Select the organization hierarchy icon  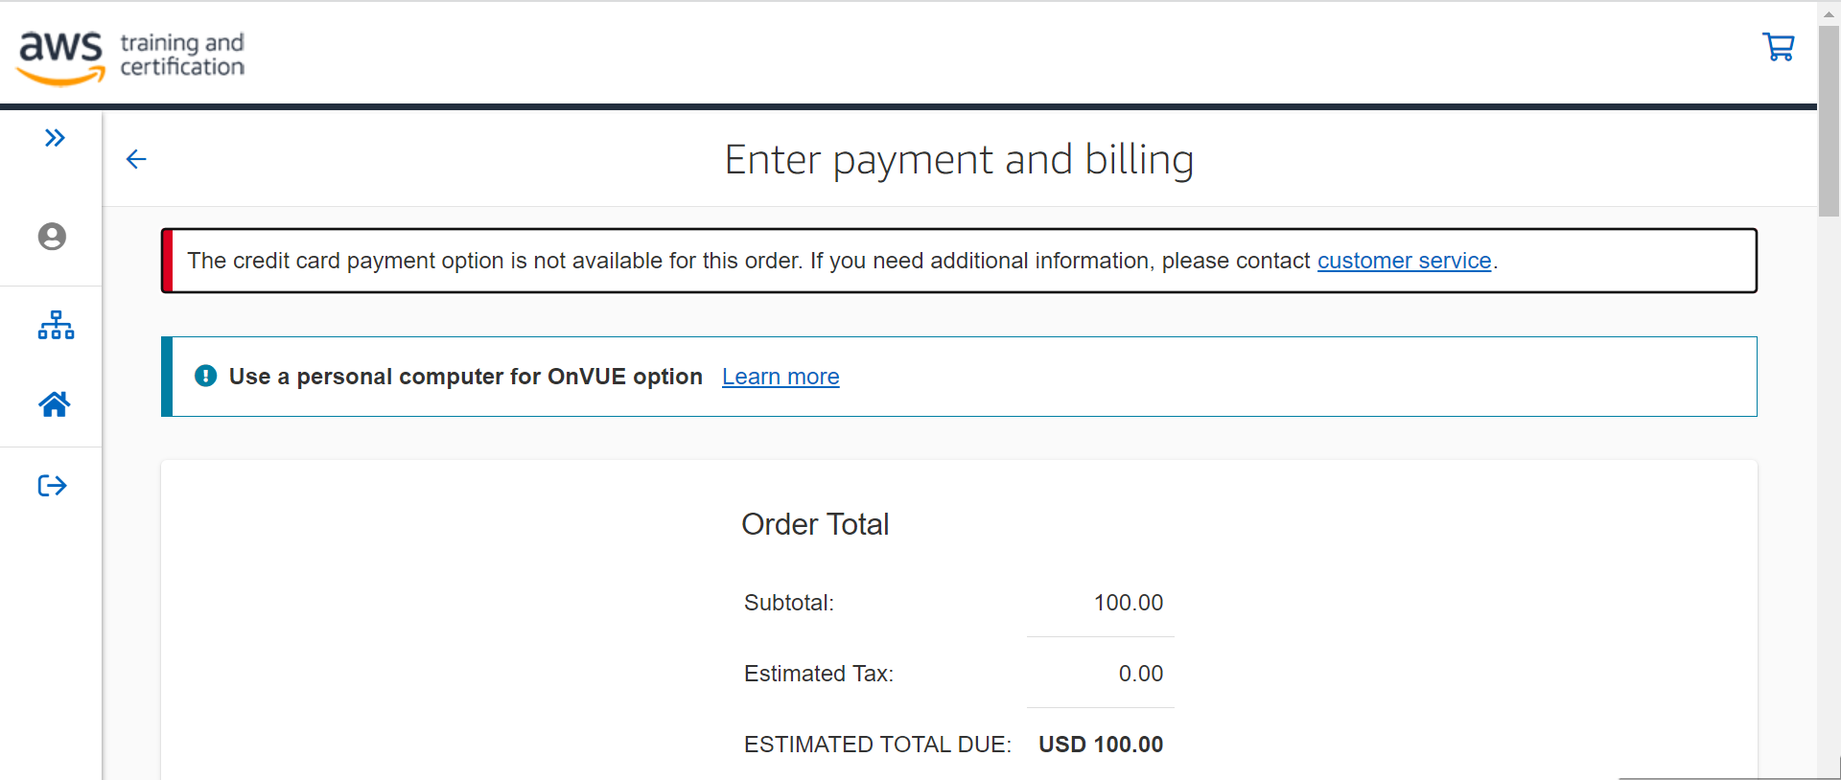tap(56, 325)
